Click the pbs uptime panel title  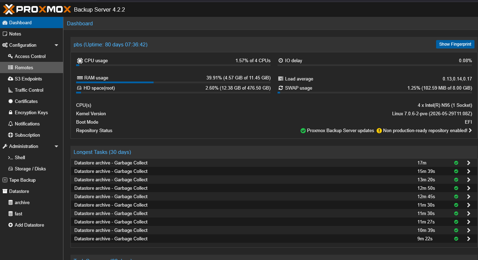[111, 45]
